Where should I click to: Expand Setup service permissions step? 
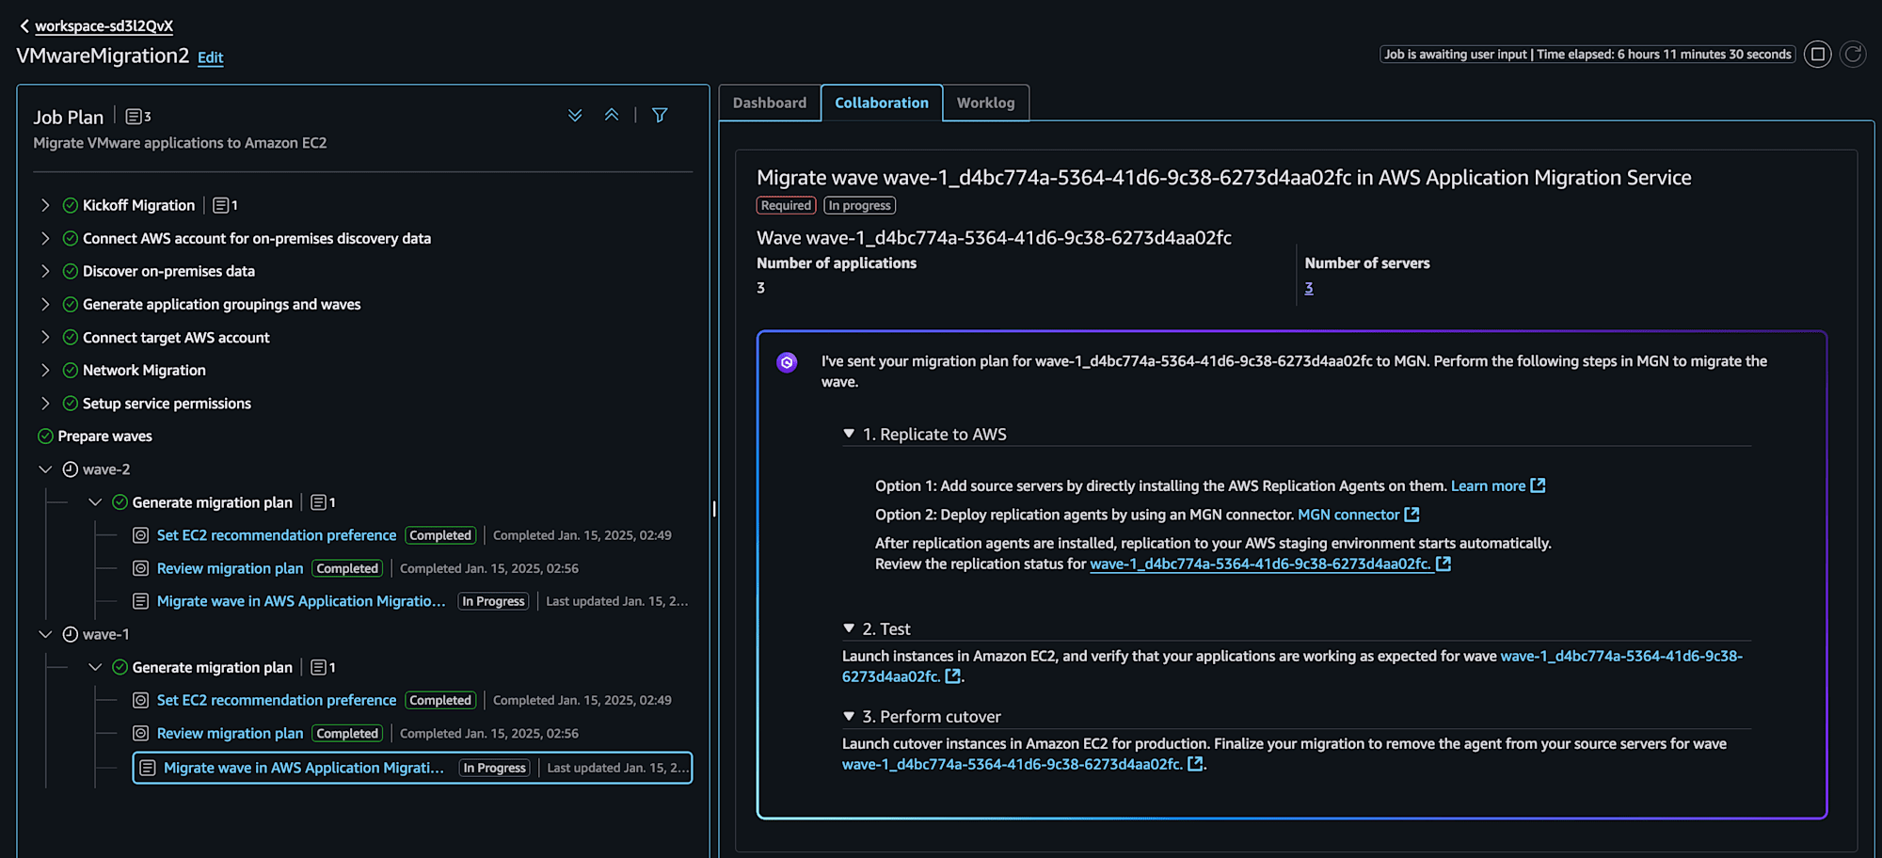[45, 403]
